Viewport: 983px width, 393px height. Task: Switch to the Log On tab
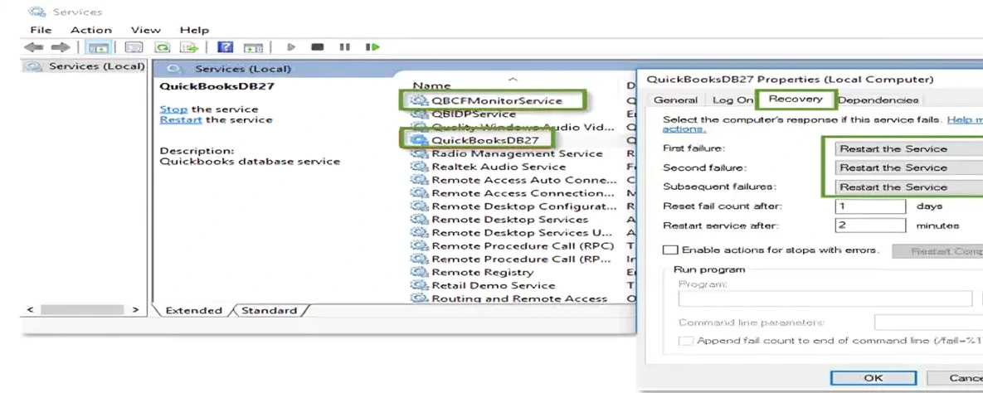pyautogui.click(x=732, y=100)
